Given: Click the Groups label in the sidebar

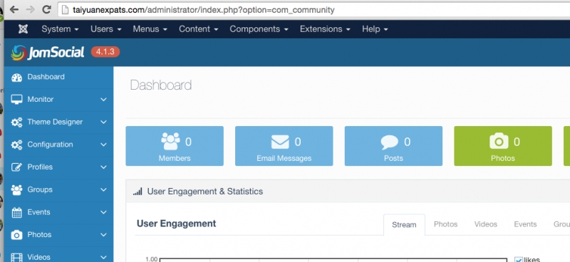Looking at the screenshot, I should coord(40,189).
